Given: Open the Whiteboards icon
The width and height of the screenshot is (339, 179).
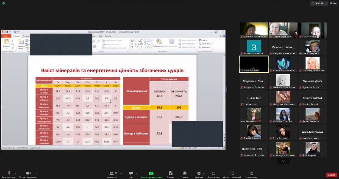Looking at the screenshot, I should [232, 173].
